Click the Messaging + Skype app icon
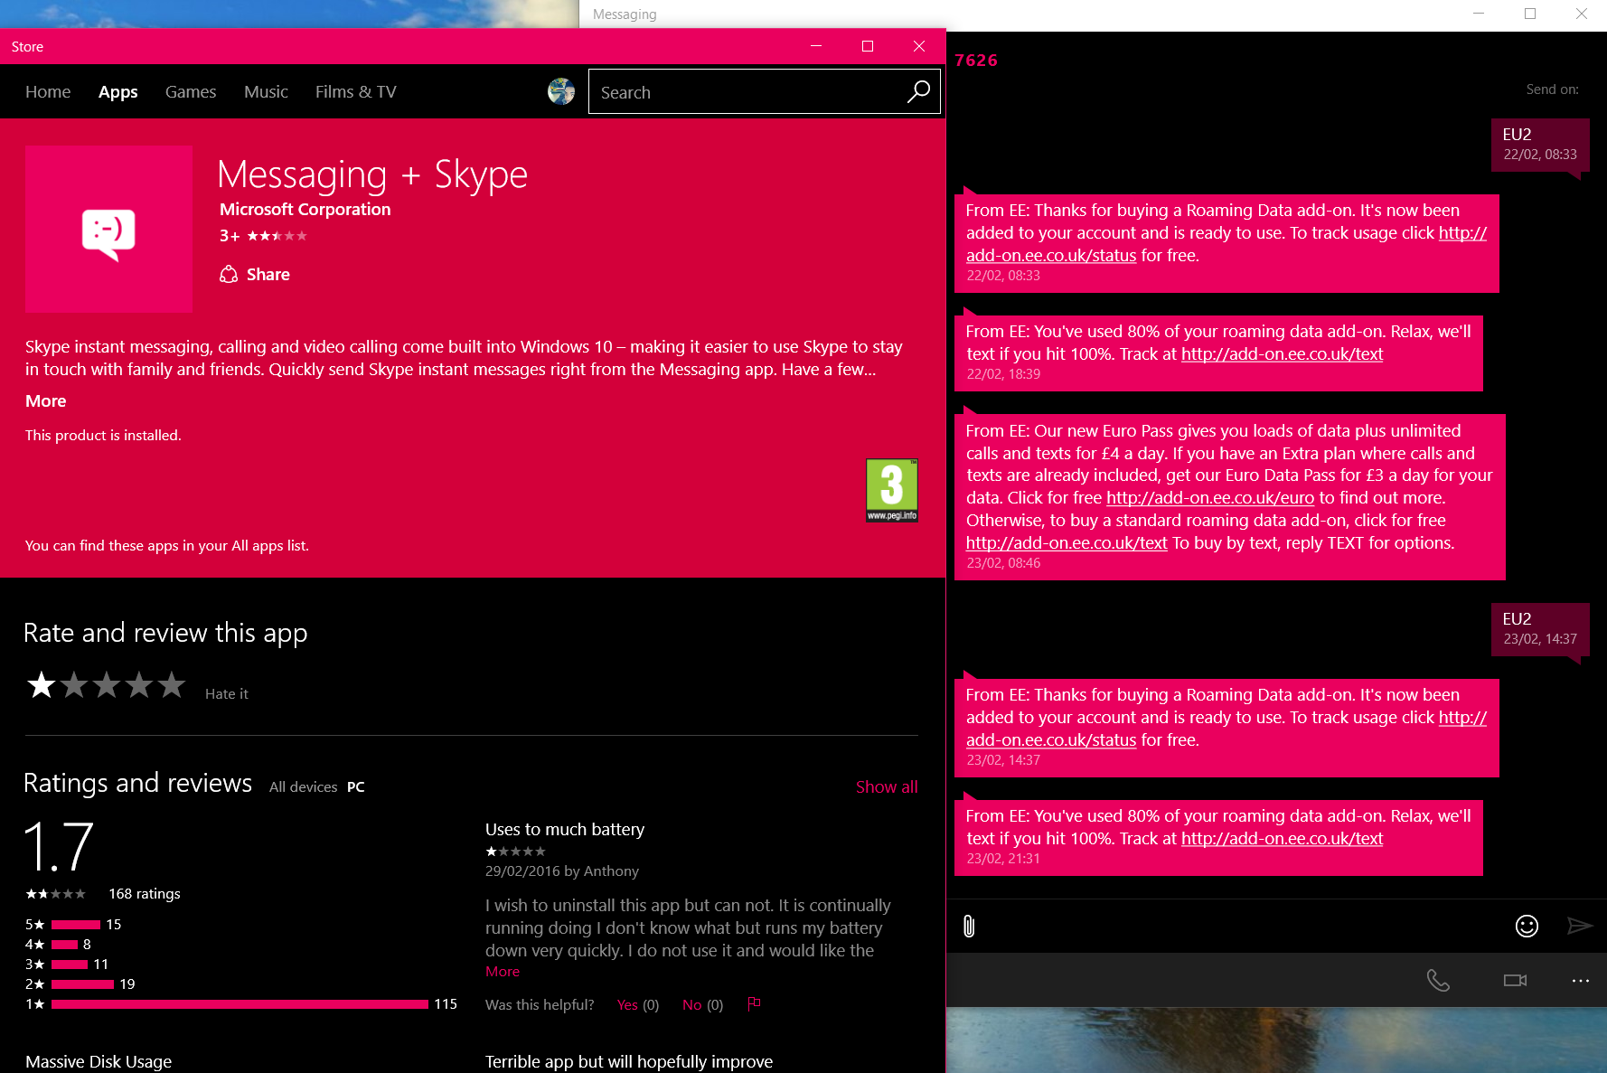1607x1073 pixels. 108,229
